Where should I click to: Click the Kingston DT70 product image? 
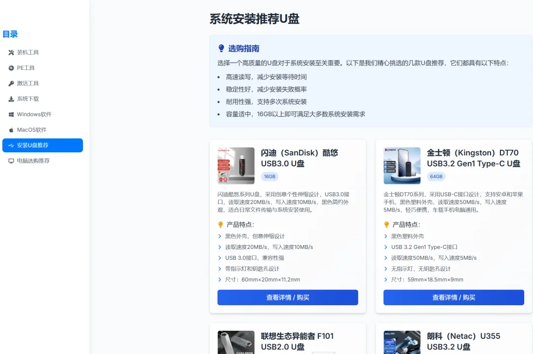402,166
